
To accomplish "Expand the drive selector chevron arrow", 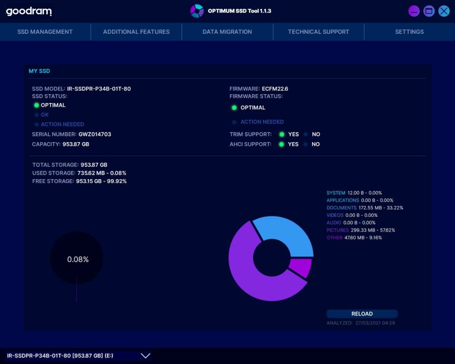I will [x=145, y=356].
